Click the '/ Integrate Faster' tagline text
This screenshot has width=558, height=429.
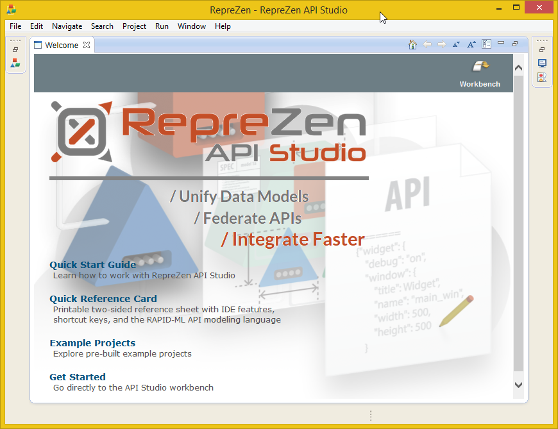pos(293,239)
